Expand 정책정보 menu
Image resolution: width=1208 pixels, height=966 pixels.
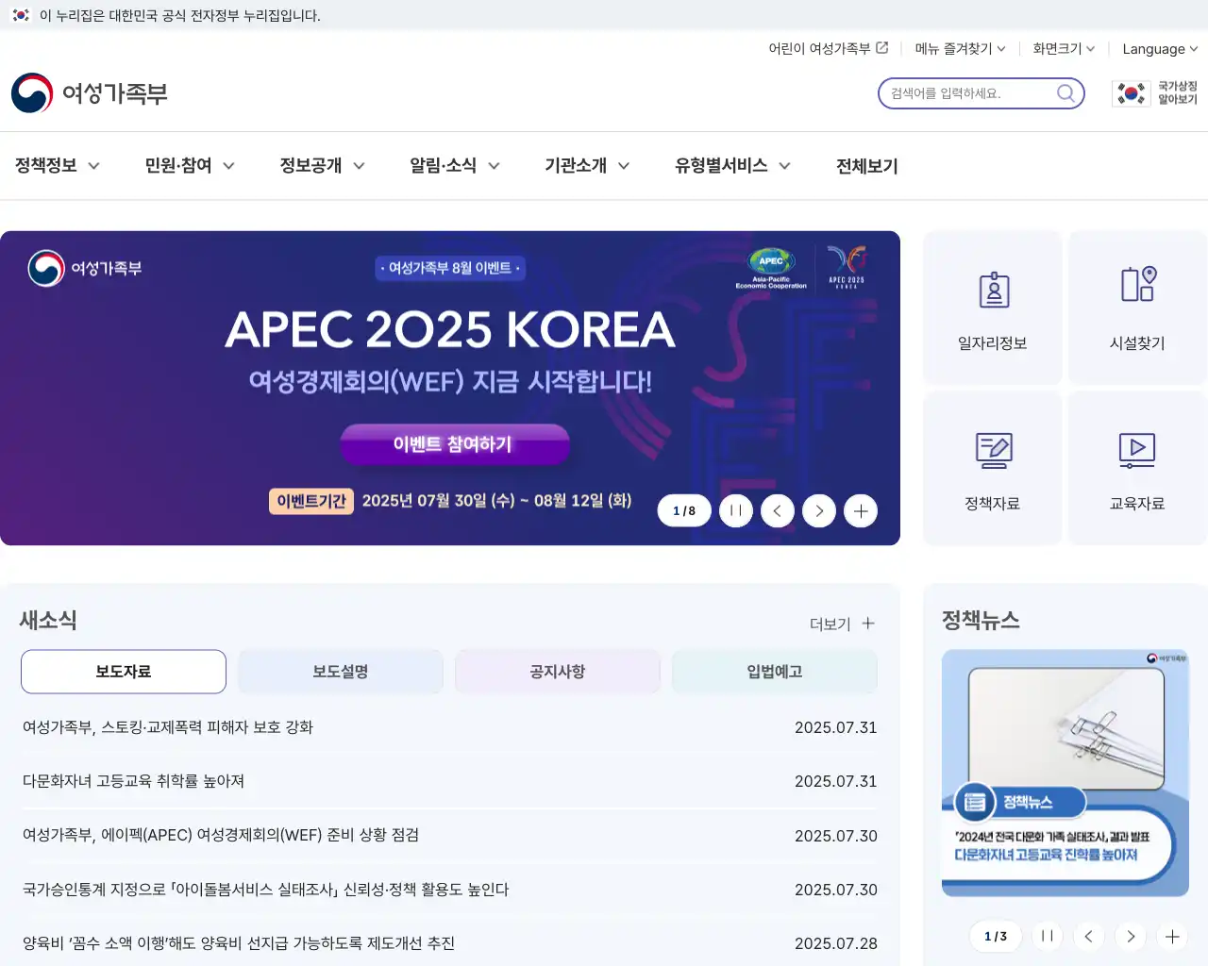coord(58,165)
